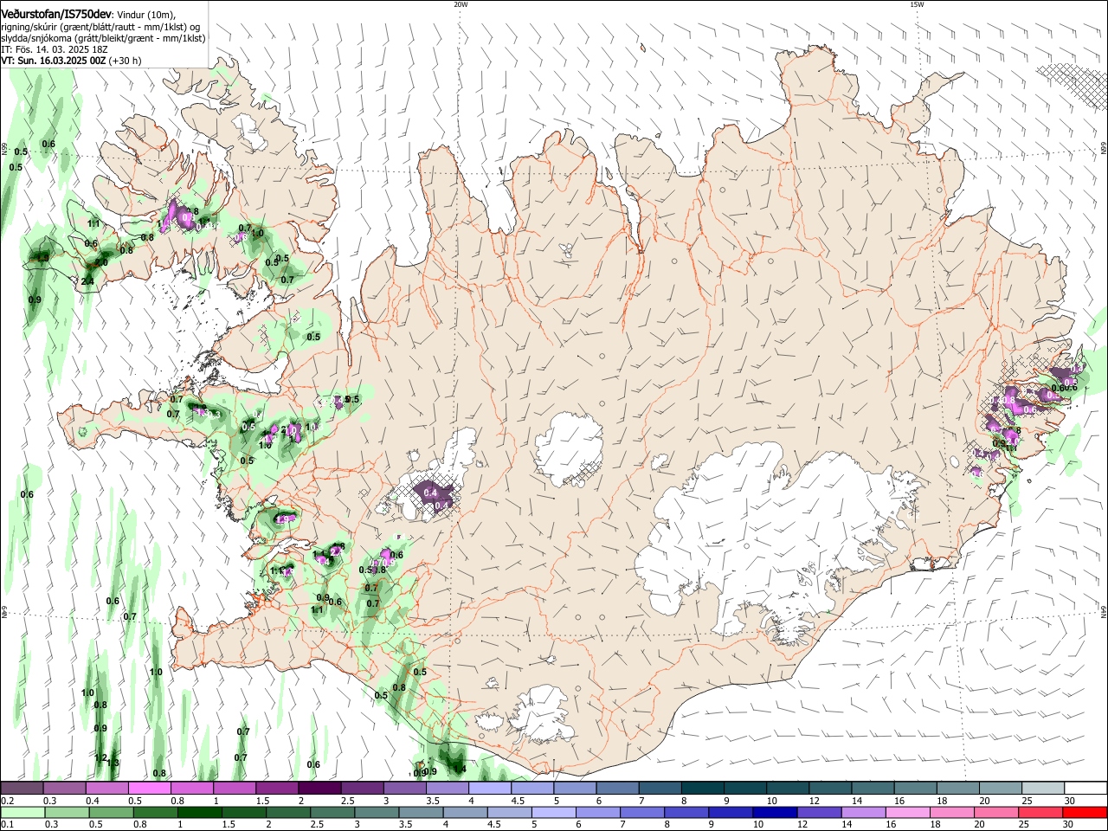
Task: Click the '0.2' label in the snow legend row
Action: click(x=7, y=800)
